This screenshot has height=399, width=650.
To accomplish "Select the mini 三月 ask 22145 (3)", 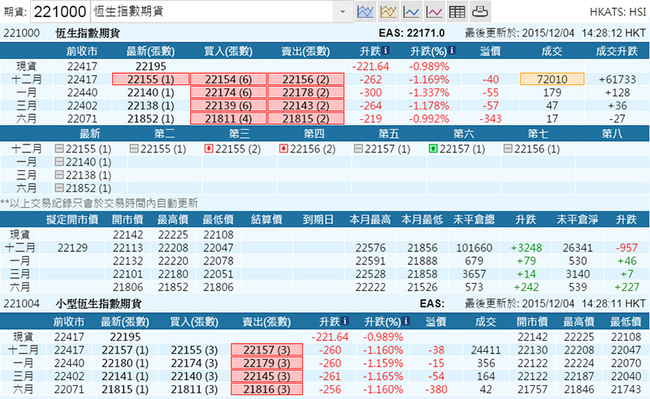I will point(266,376).
